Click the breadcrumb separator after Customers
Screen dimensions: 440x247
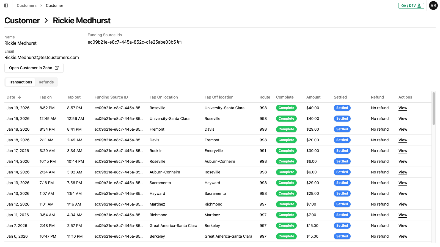[x=41, y=5]
